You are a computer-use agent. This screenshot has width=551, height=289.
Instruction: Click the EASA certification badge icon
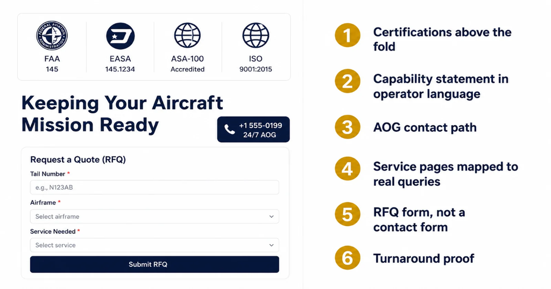pyautogui.click(x=120, y=36)
